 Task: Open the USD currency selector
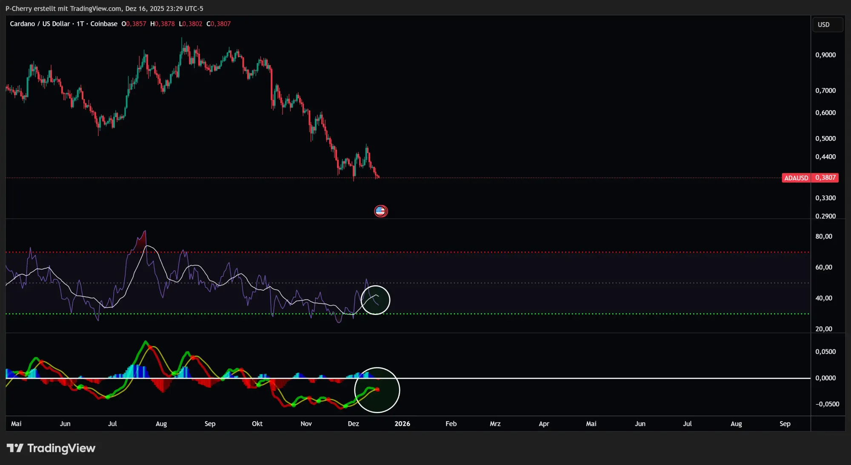click(827, 24)
